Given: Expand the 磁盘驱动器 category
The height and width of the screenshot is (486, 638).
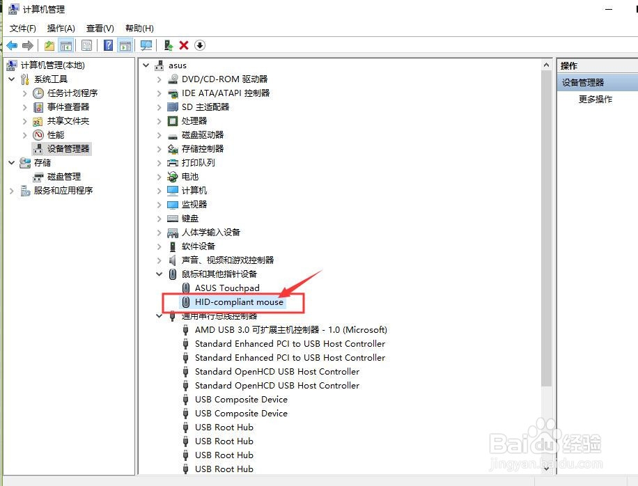Looking at the screenshot, I should (x=159, y=135).
